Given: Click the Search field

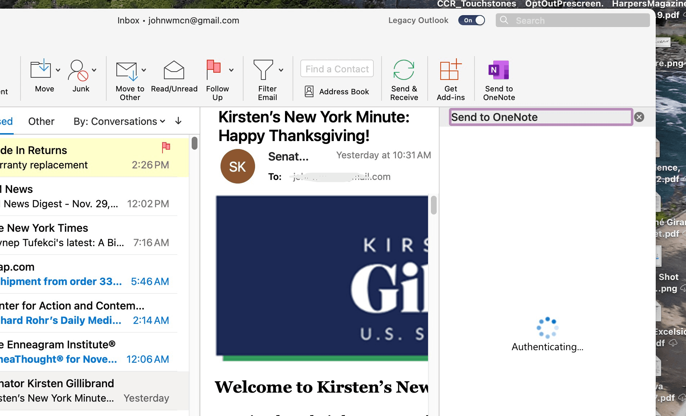Looking at the screenshot, I should 573,20.
